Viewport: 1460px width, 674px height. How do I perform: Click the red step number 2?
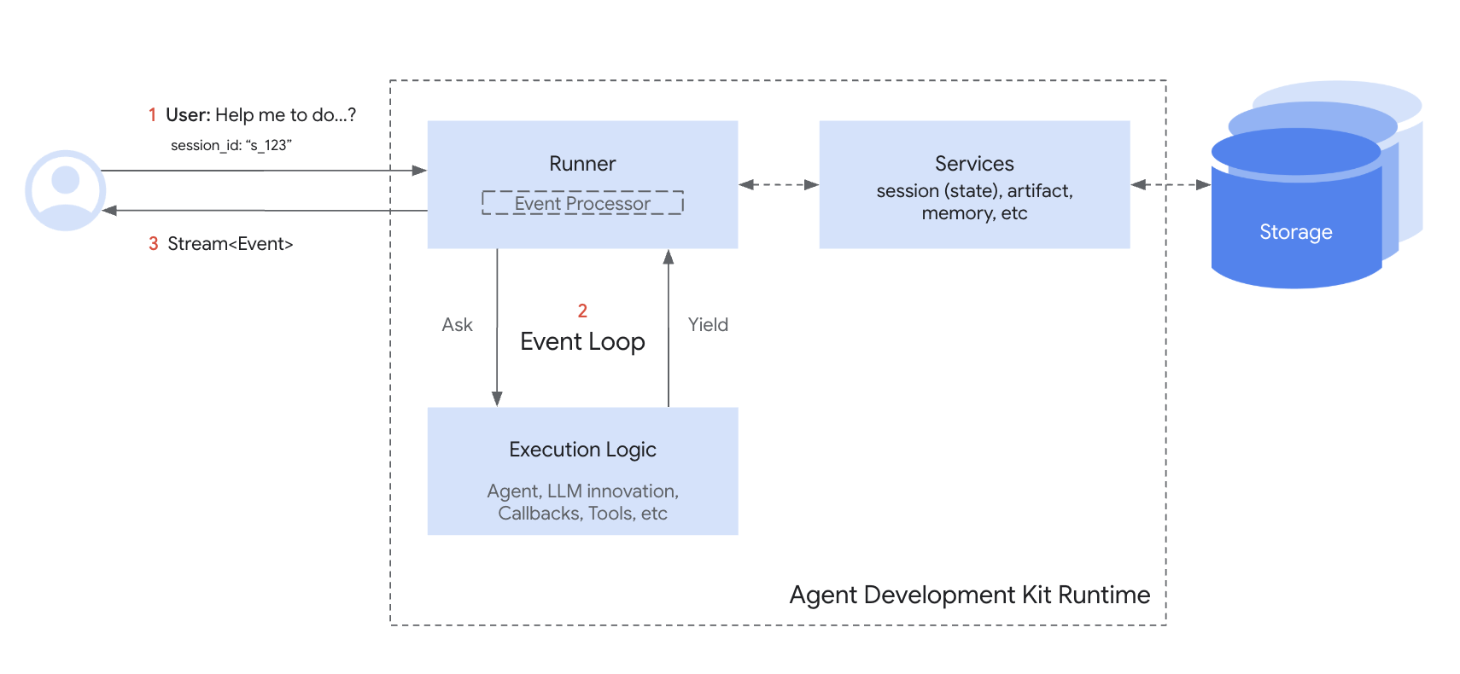[x=582, y=311]
